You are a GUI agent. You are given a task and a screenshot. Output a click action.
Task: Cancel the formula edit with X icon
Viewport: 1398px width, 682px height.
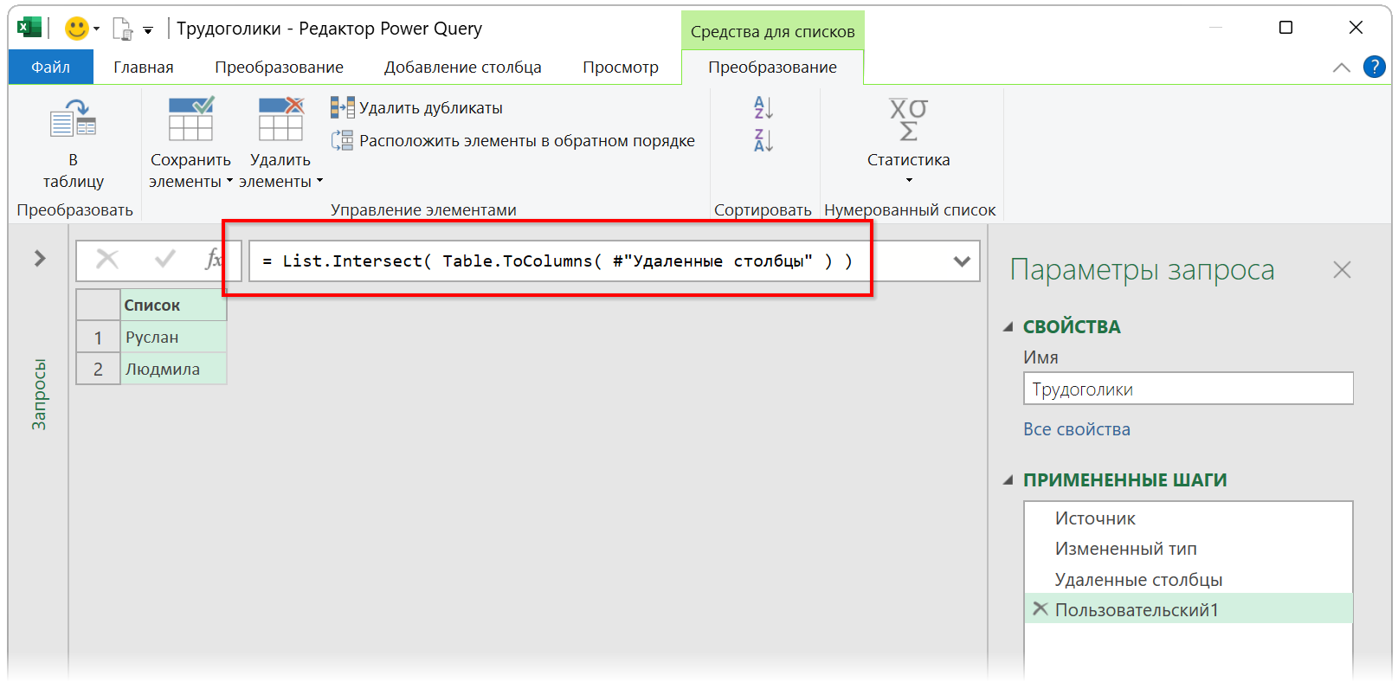tap(107, 259)
